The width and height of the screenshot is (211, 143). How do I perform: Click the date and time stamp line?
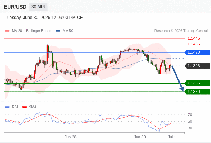tap(45, 18)
